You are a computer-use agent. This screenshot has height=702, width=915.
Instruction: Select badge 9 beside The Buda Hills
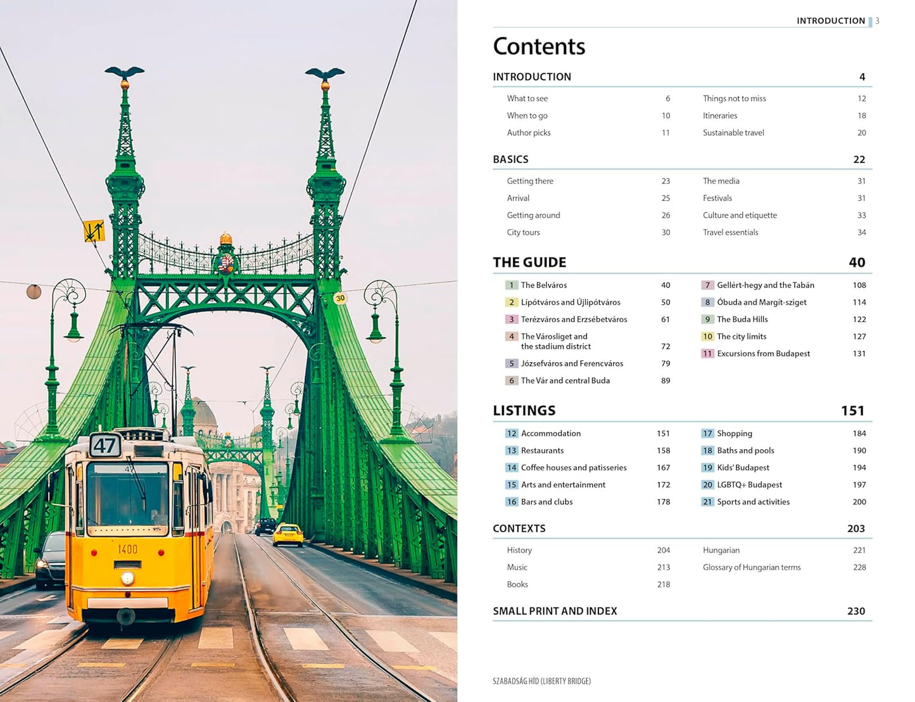click(707, 319)
